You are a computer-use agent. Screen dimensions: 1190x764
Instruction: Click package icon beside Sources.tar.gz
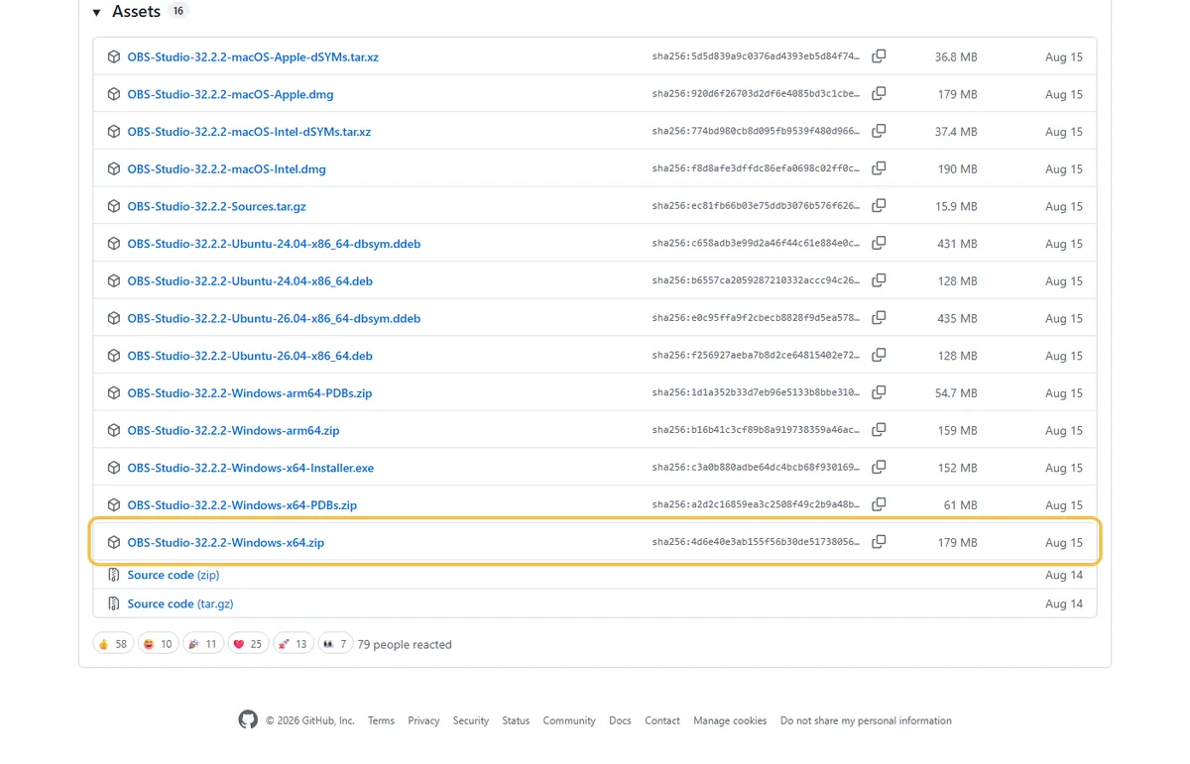114,206
